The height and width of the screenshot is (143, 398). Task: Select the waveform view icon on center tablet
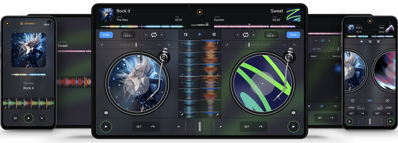coord(200,35)
